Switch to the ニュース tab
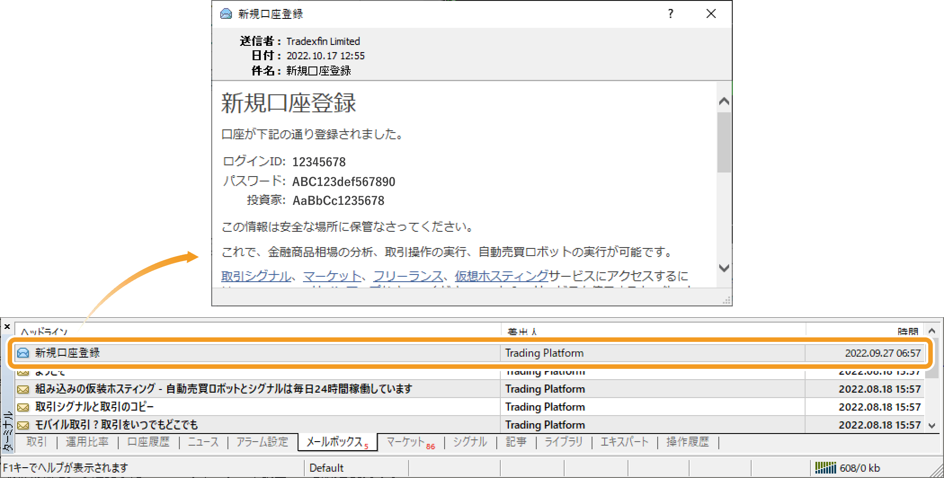Image resolution: width=944 pixels, height=478 pixels. pyautogui.click(x=203, y=442)
